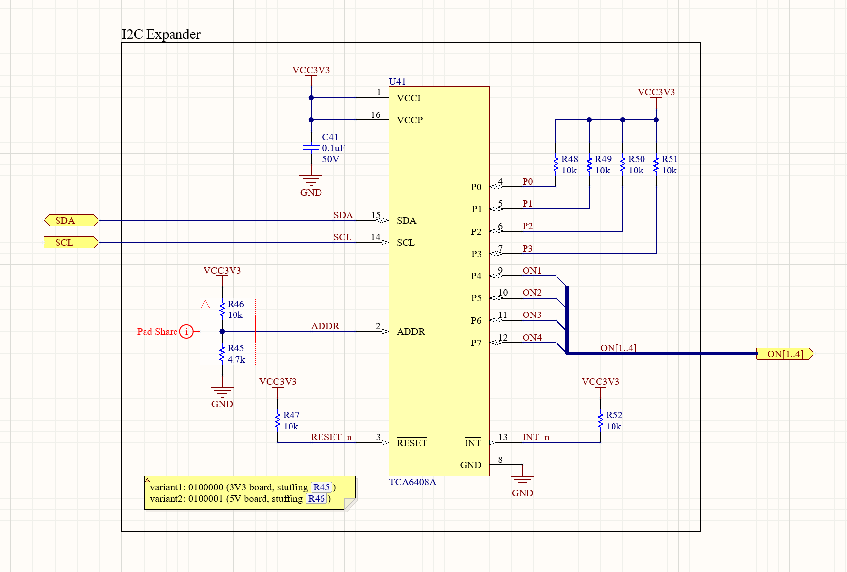Select the ON3 net label
The width and height of the screenshot is (847, 572).
(532, 315)
